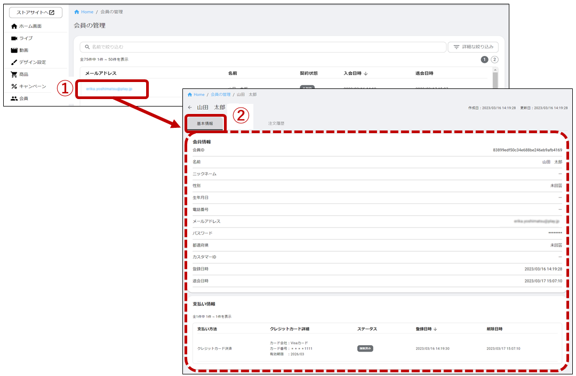Sort payments by 登録日時 column header
576x376 pixels.
423,329
